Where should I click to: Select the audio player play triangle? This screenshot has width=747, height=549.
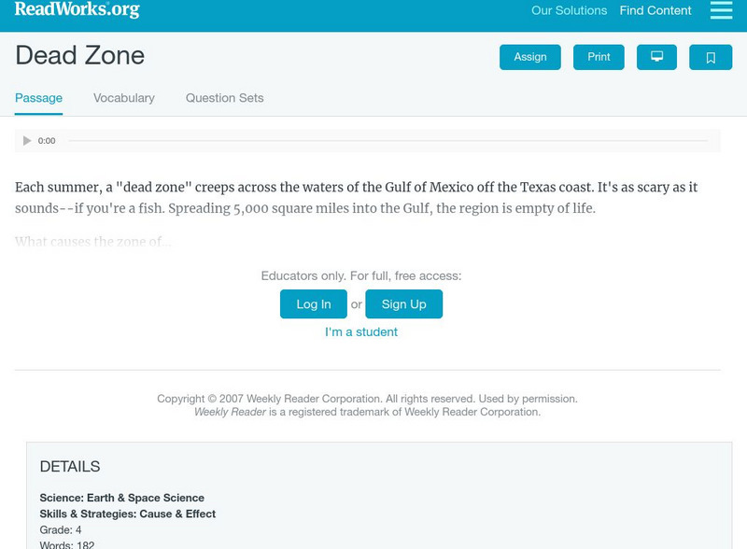point(26,140)
